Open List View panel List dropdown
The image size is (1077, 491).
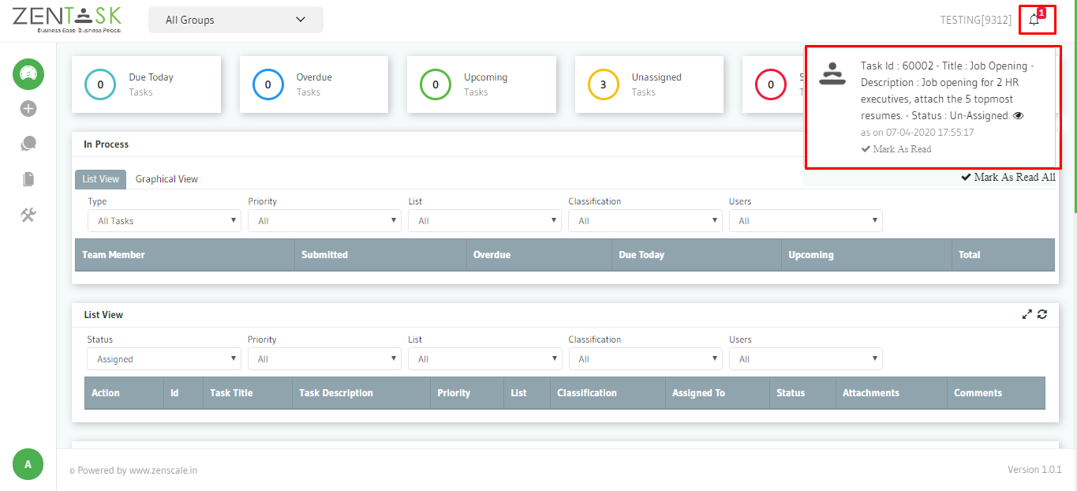[484, 359]
